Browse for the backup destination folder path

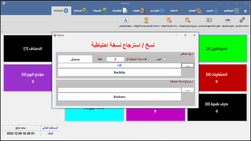click(188, 66)
